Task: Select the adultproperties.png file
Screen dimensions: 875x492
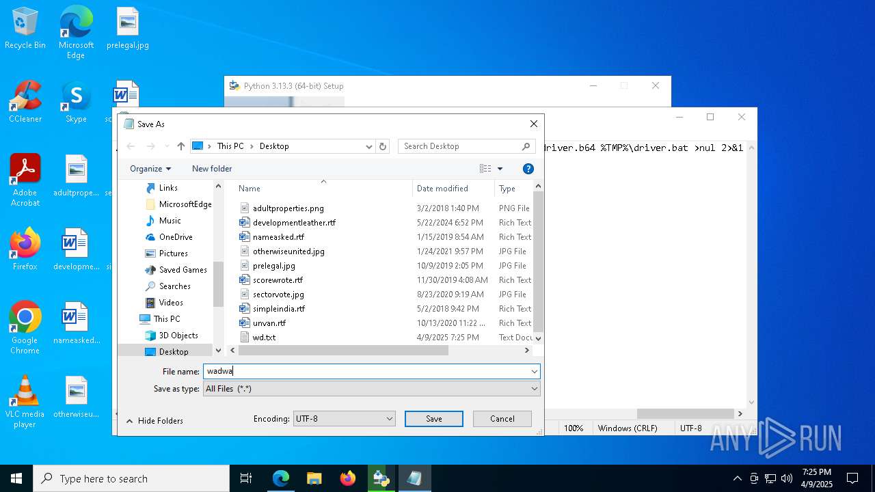Action: [288, 208]
